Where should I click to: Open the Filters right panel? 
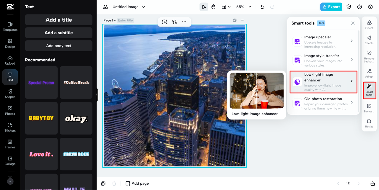point(369,25)
